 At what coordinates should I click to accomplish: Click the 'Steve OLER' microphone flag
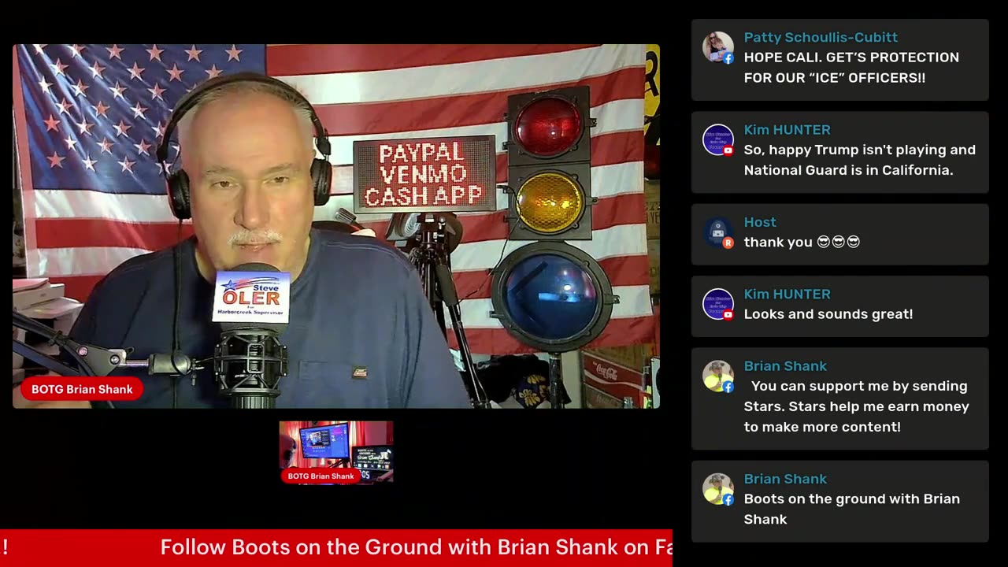pyautogui.click(x=251, y=298)
